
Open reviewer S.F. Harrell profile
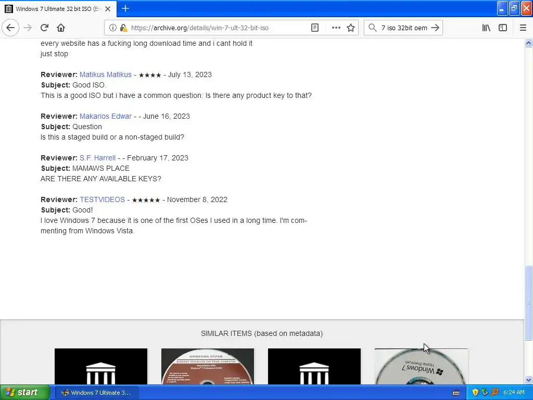click(97, 158)
